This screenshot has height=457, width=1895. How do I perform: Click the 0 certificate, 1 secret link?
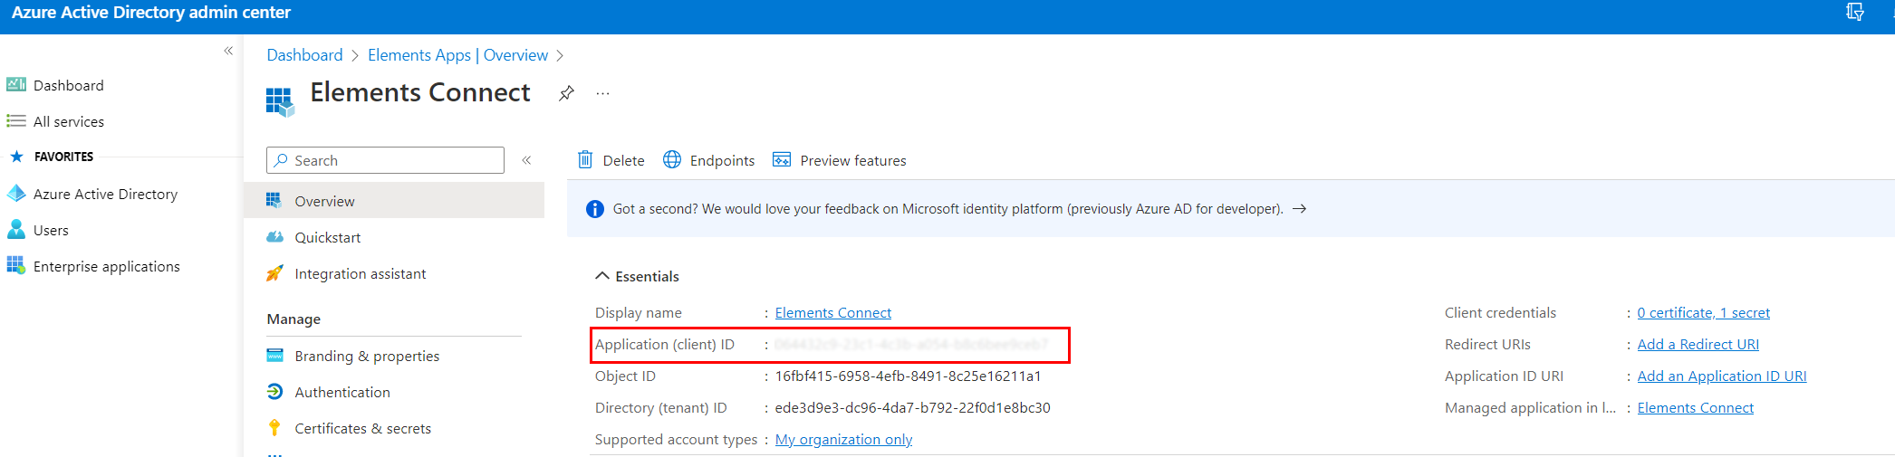(1703, 313)
